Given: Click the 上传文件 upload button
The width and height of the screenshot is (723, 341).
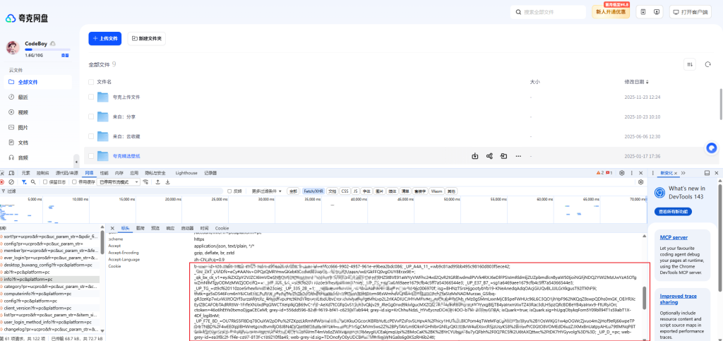Looking at the screenshot, I should [x=104, y=39].
